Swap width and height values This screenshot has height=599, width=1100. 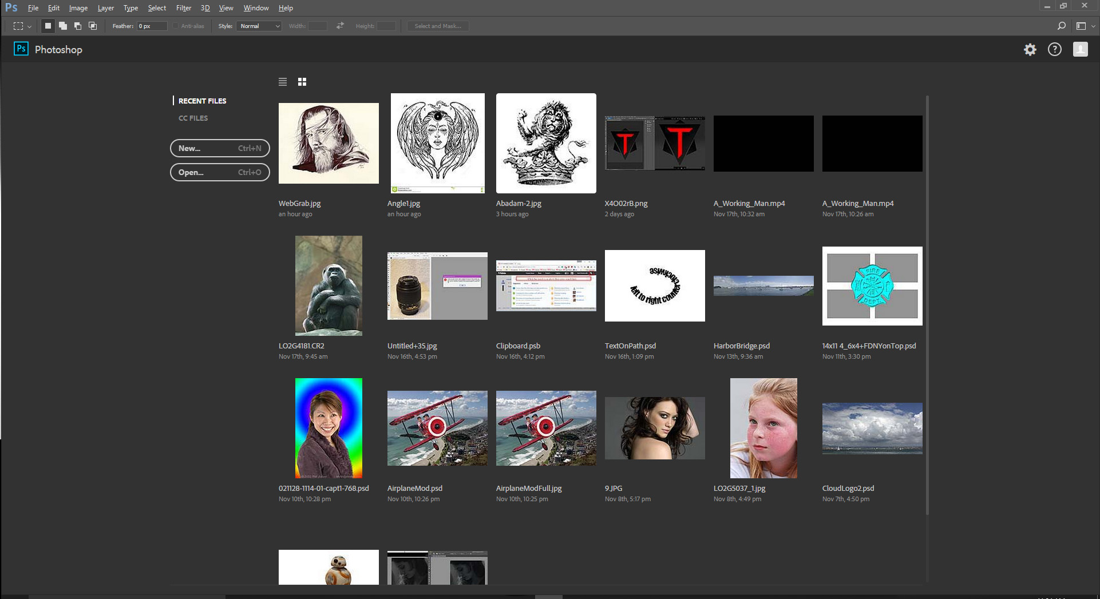(340, 26)
